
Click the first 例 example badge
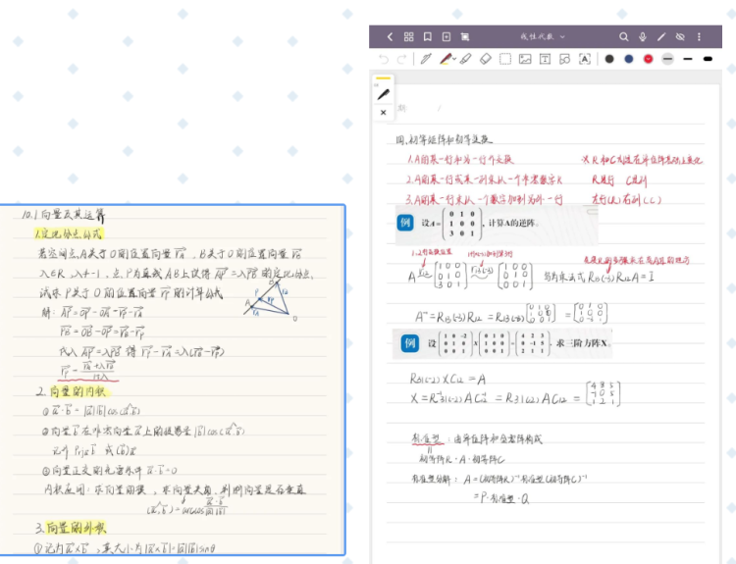tap(405, 222)
